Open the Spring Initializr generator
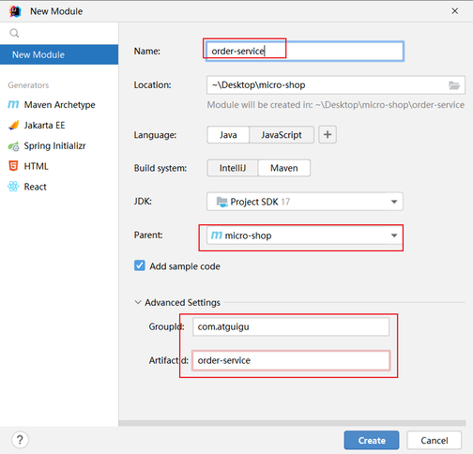This screenshot has height=454, width=473. (47, 145)
